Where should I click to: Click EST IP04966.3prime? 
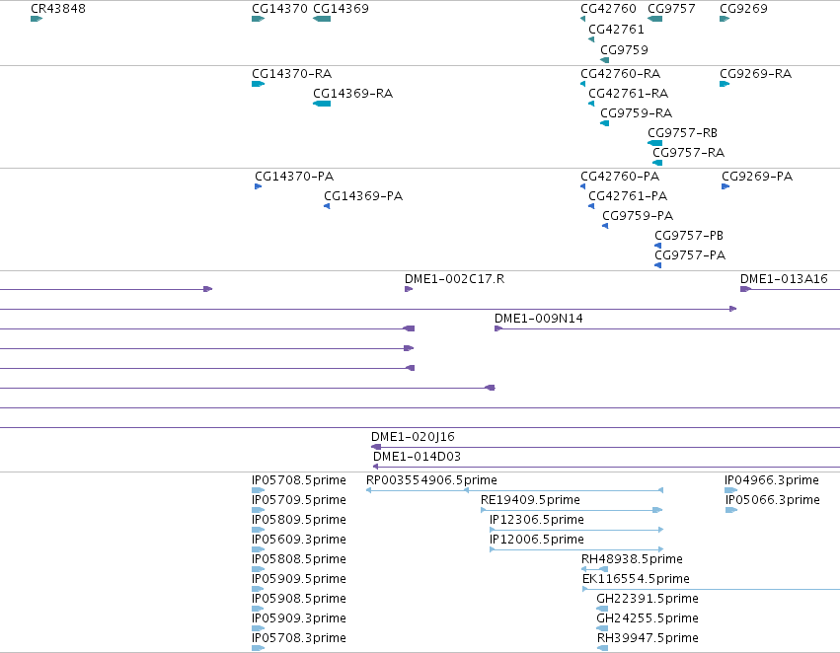(772, 480)
